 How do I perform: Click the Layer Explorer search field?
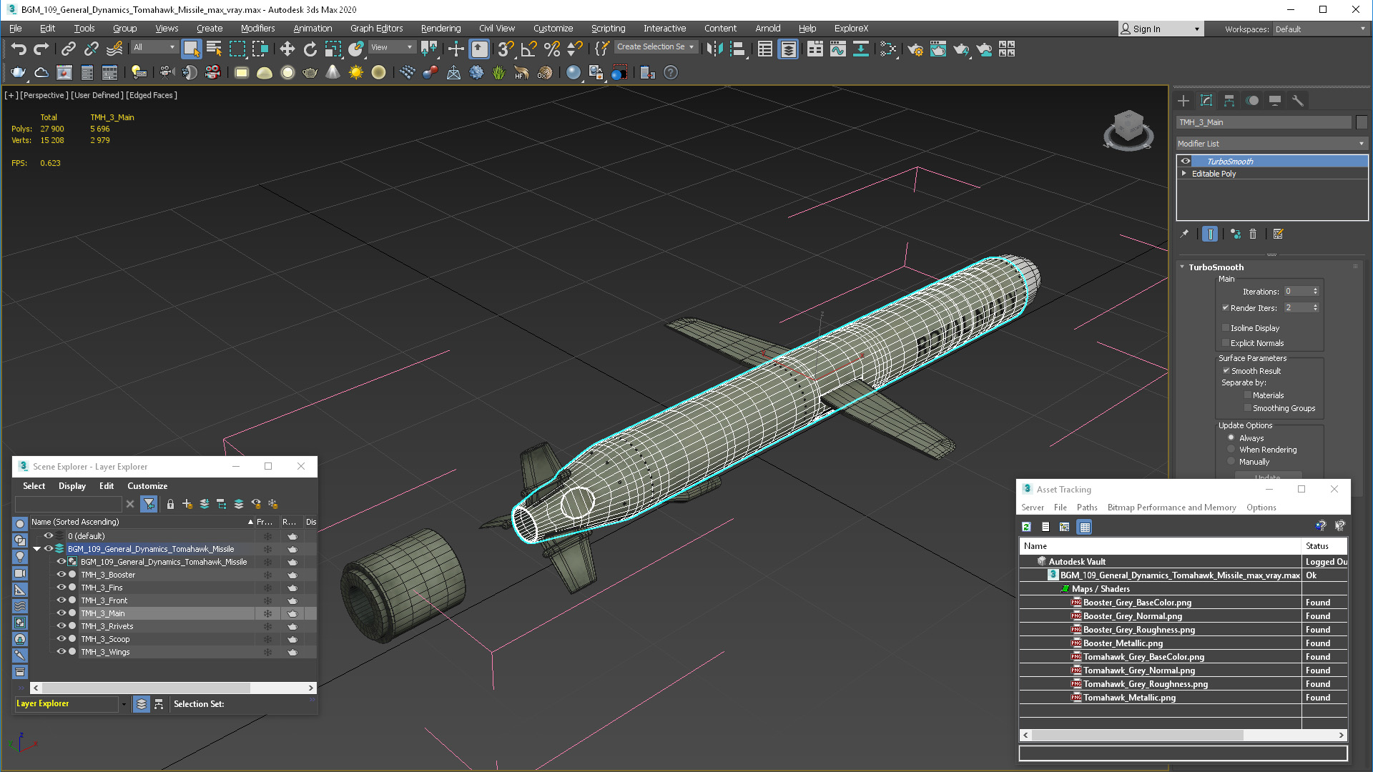(x=69, y=504)
